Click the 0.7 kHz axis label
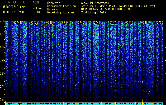This screenshot has height=105, width=166. pos(2,87)
